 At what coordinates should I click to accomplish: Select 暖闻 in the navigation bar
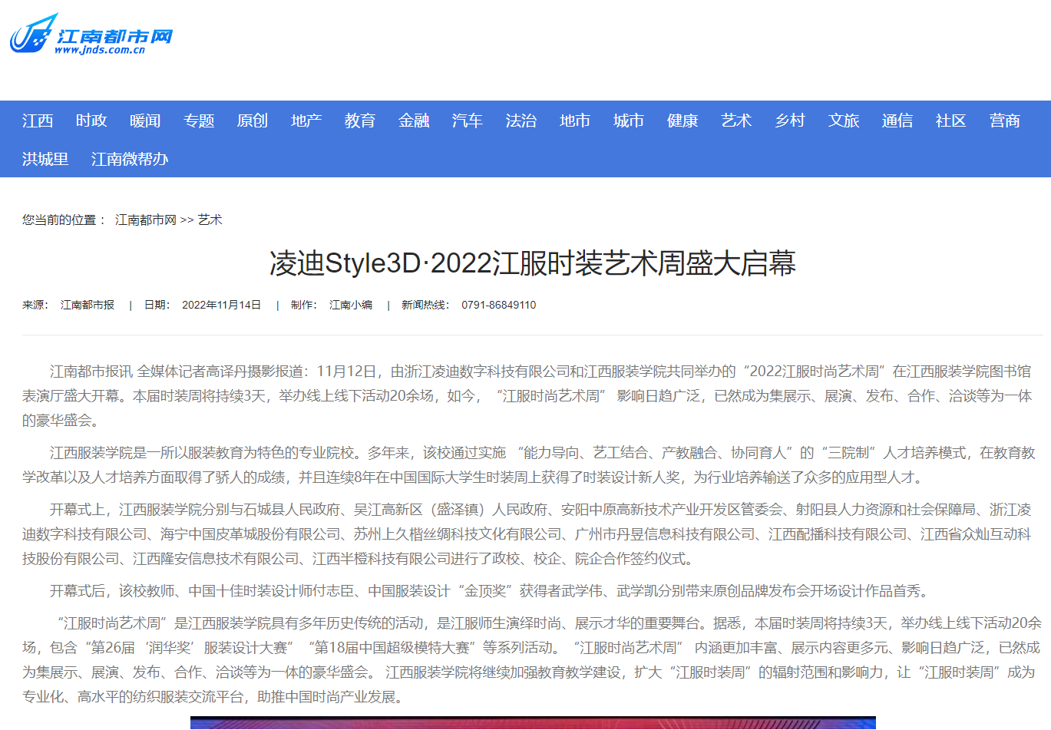pos(145,121)
